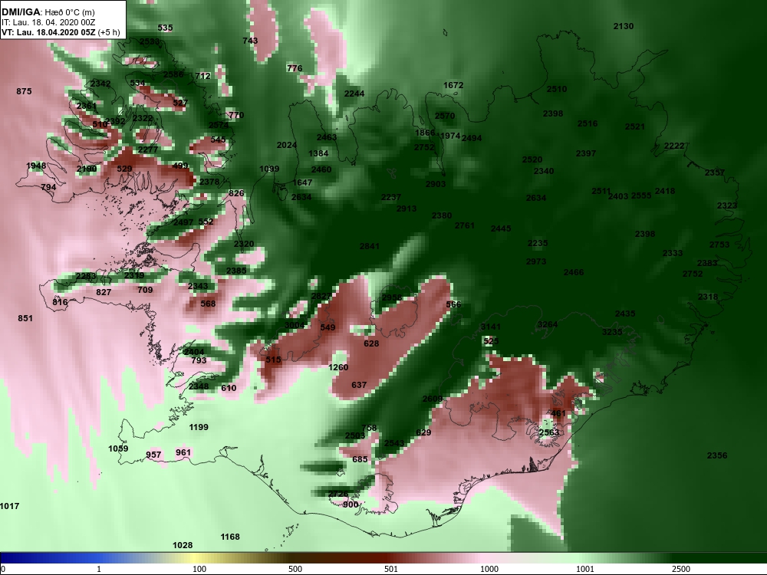Click the map value 1017
767x575 pixels.
(x=10, y=507)
